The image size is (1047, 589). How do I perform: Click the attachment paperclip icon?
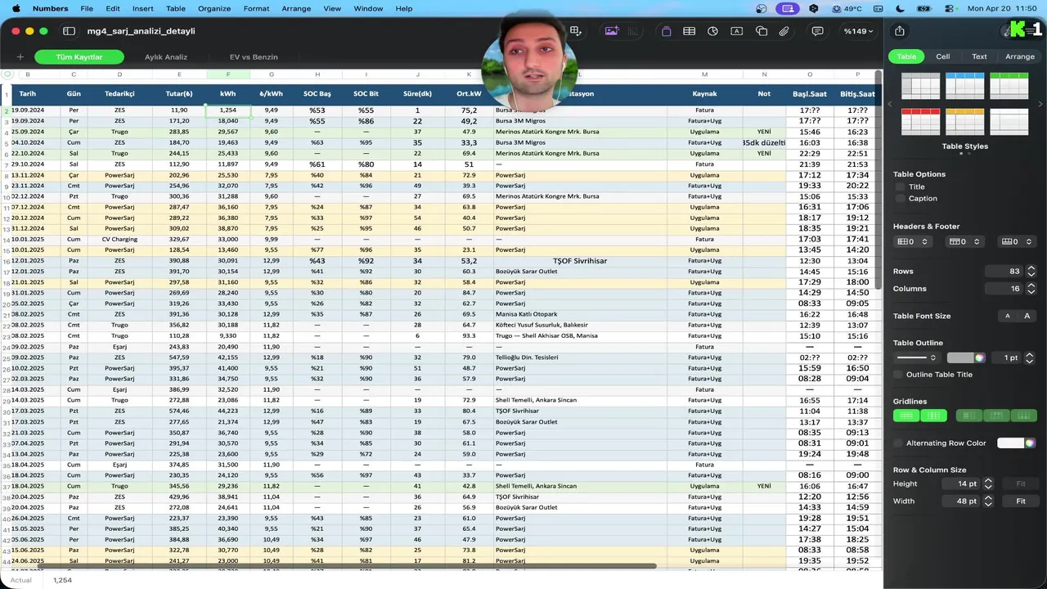(x=784, y=31)
